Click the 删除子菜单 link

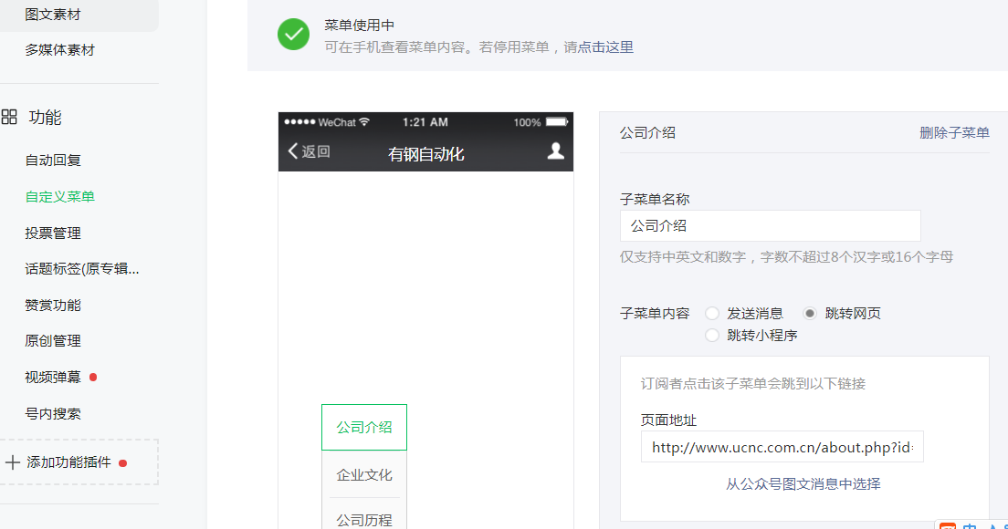(954, 133)
